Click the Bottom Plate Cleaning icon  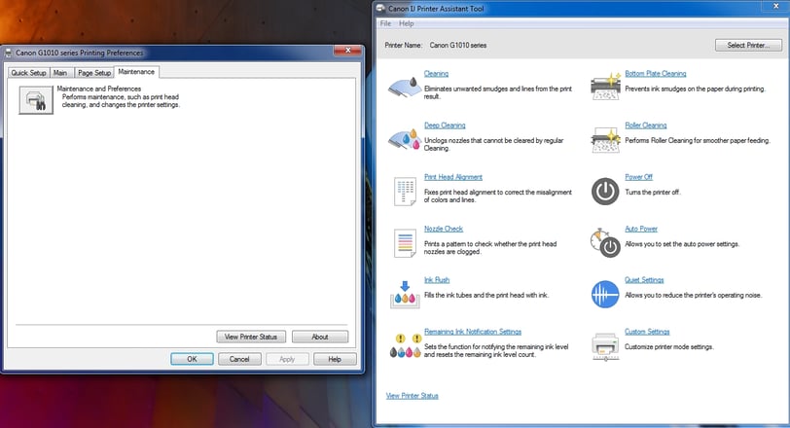[605, 87]
